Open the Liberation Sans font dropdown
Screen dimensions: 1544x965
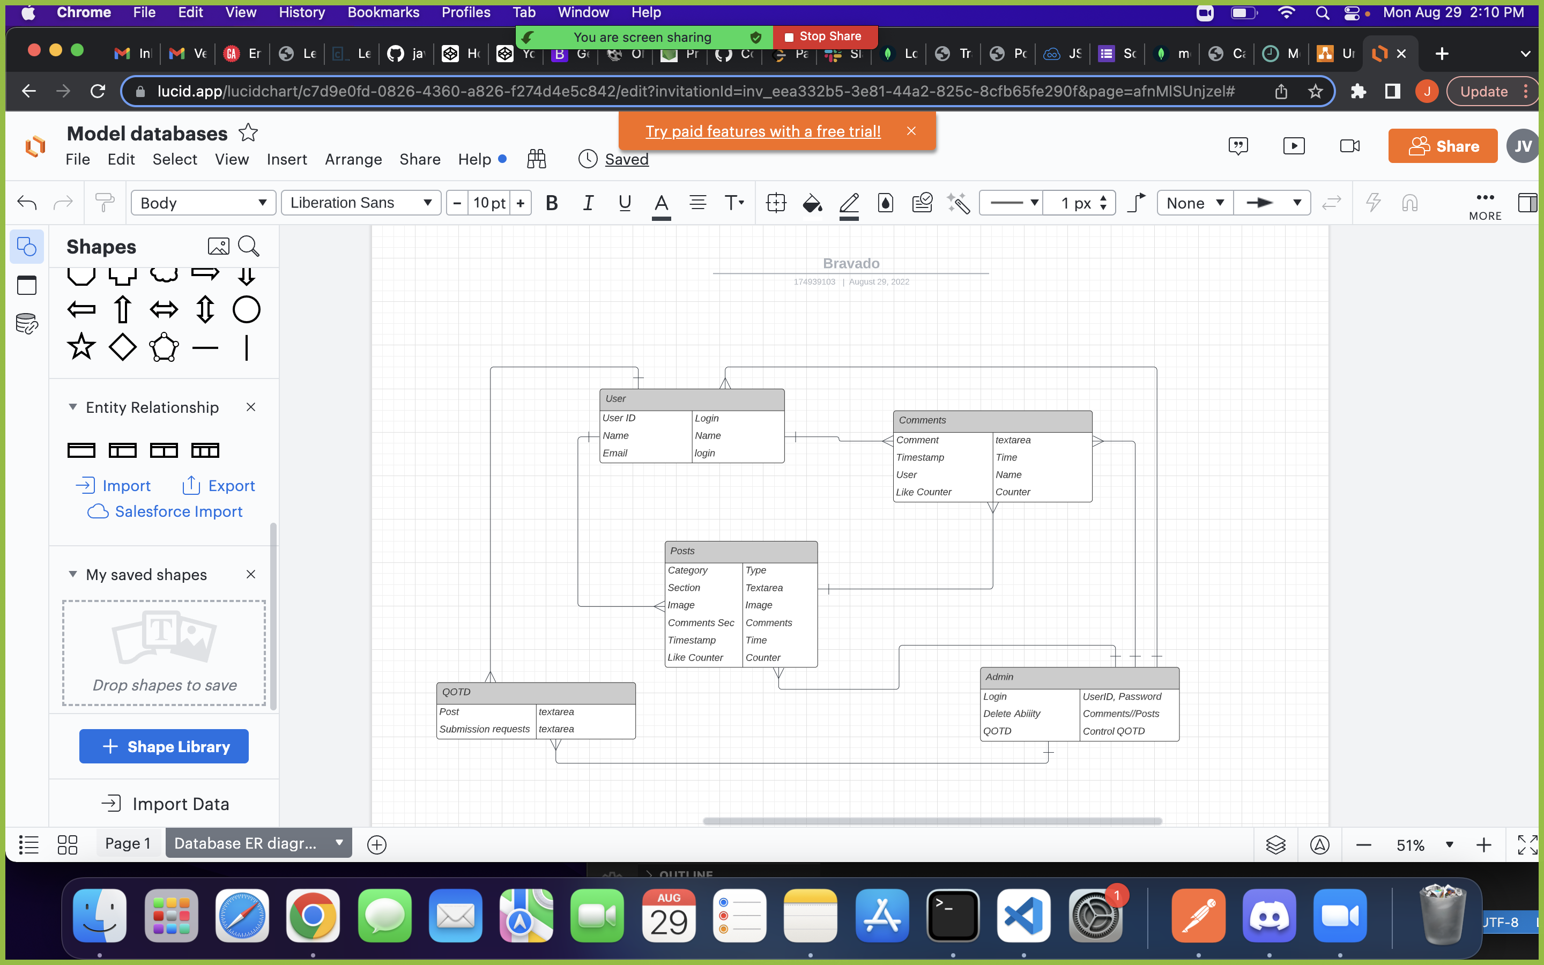360,203
